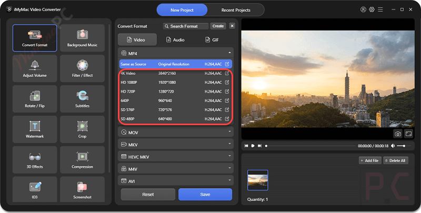
Task: Open the Watermark tool
Action: [35, 129]
